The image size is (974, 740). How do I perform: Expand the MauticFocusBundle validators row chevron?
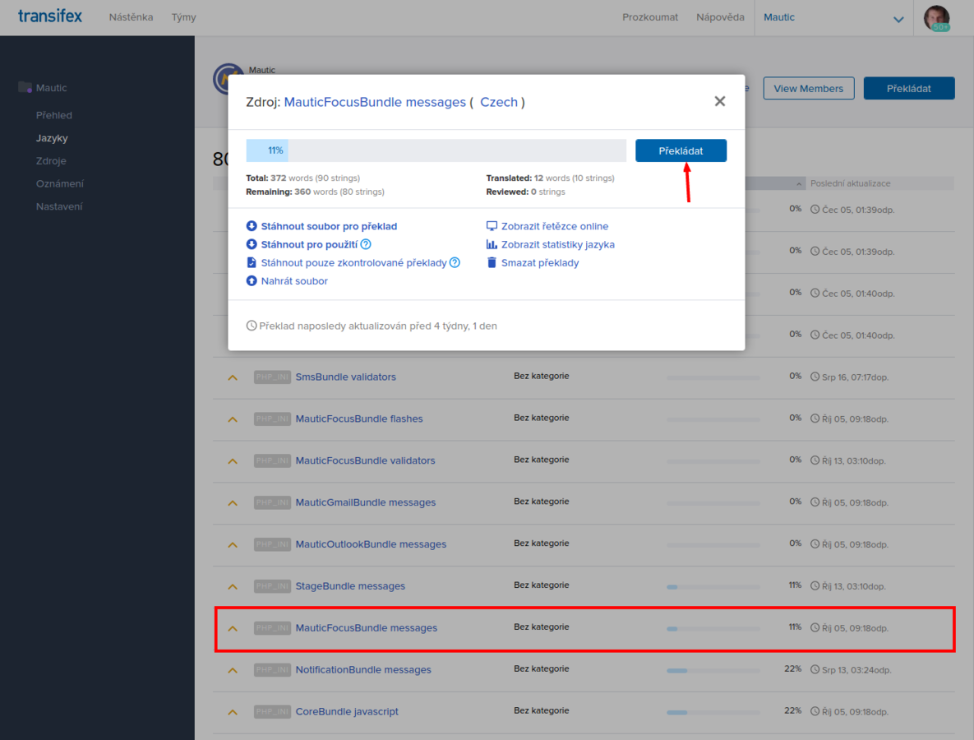click(233, 461)
